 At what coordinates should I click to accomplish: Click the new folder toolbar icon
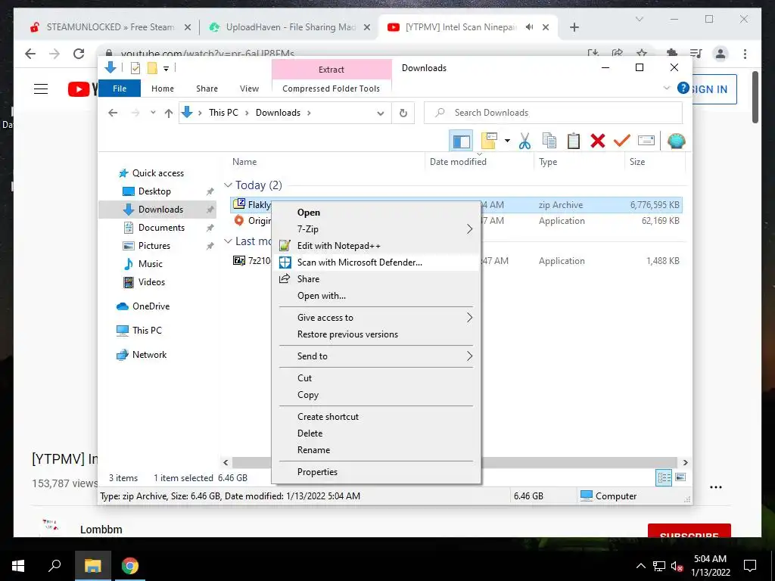point(489,141)
